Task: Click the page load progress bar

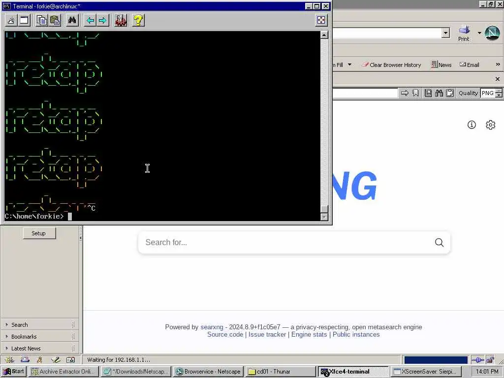Action: point(436,360)
